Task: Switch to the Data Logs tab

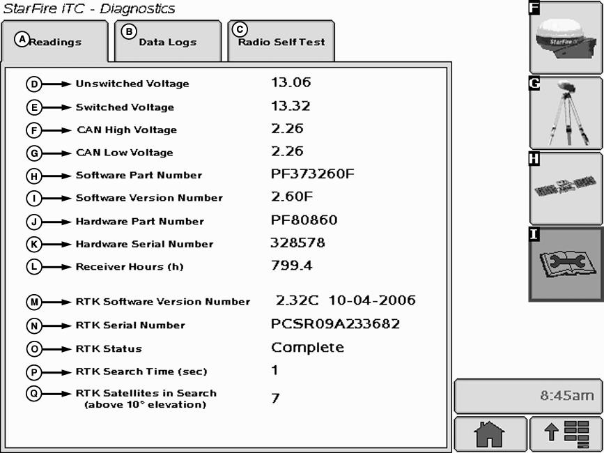Action: [167, 41]
